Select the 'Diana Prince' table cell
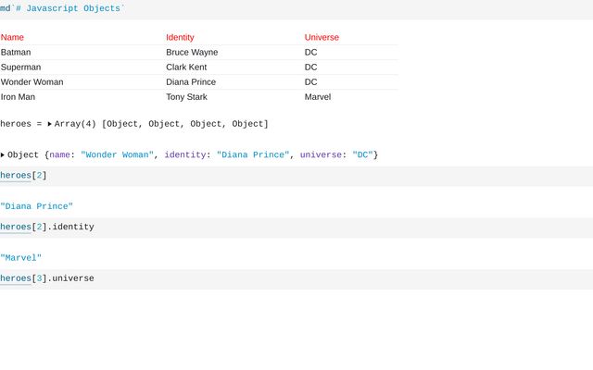This screenshot has height=370, width=593. tap(191, 82)
